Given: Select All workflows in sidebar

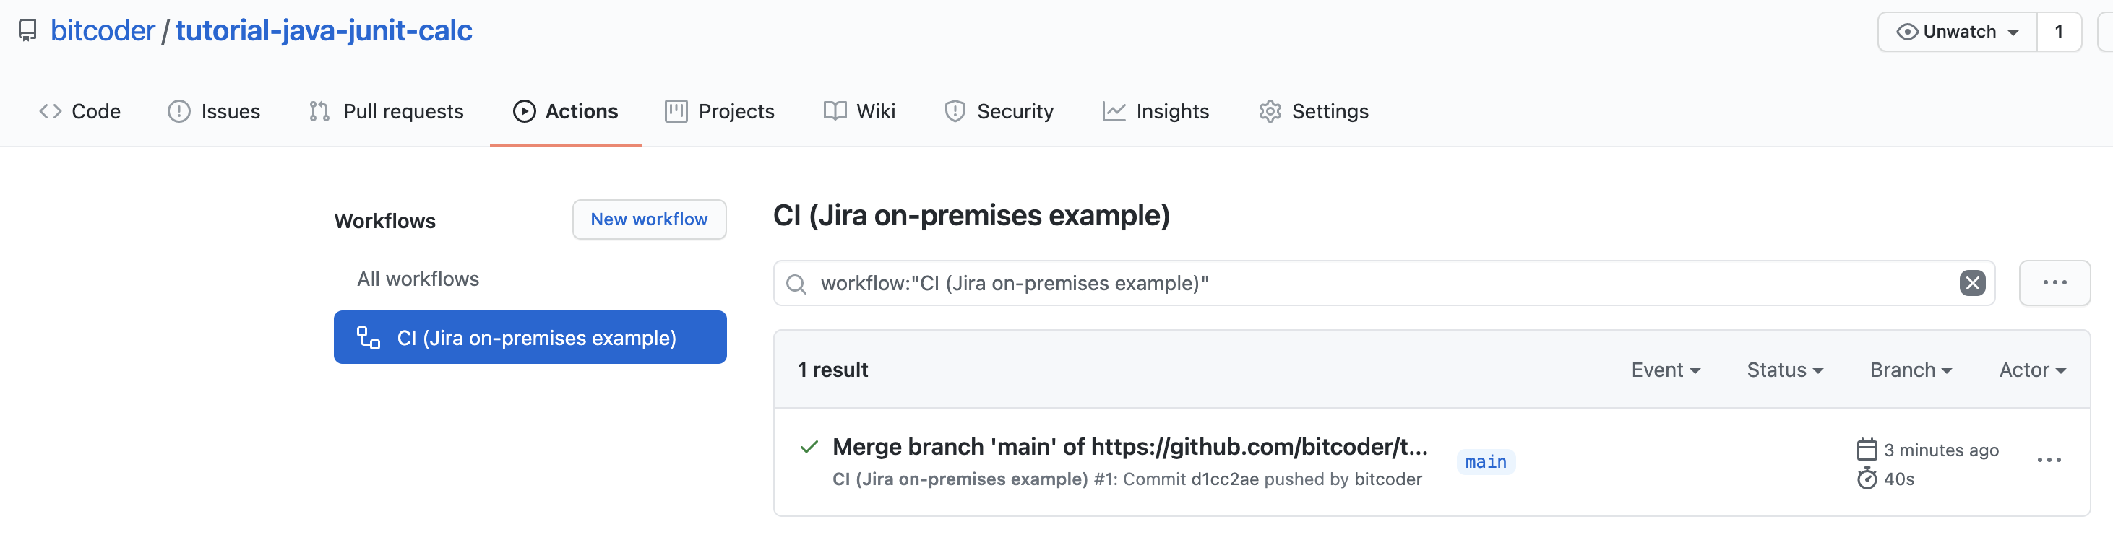Looking at the screenshot, I should tap(418, 279).
